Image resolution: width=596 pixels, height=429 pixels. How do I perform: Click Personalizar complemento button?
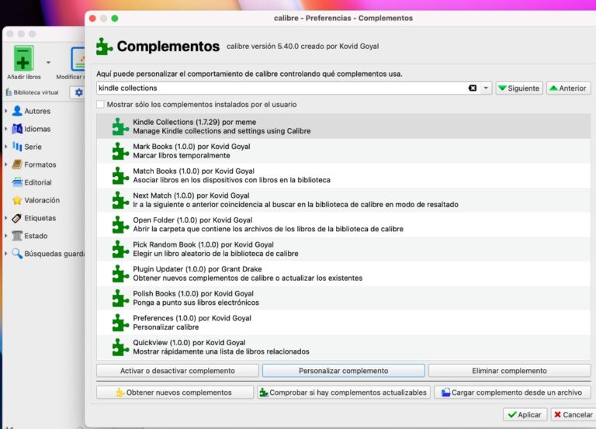click(x=344, y=371)
